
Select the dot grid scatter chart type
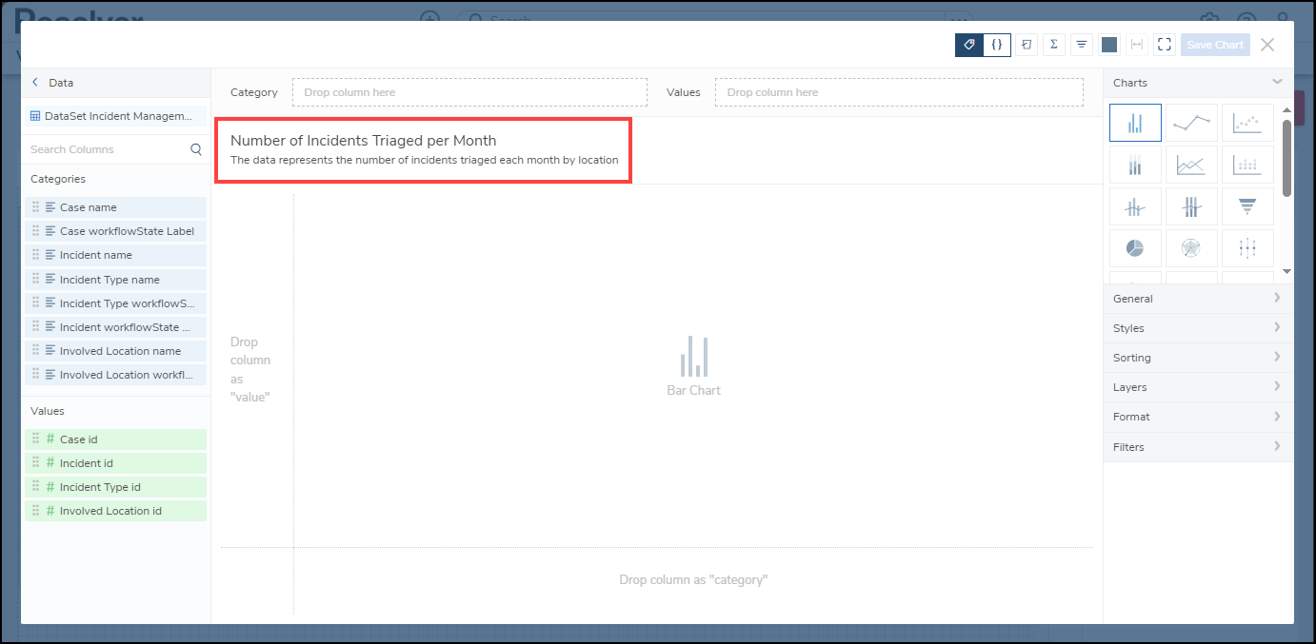tap(1247, 165)
